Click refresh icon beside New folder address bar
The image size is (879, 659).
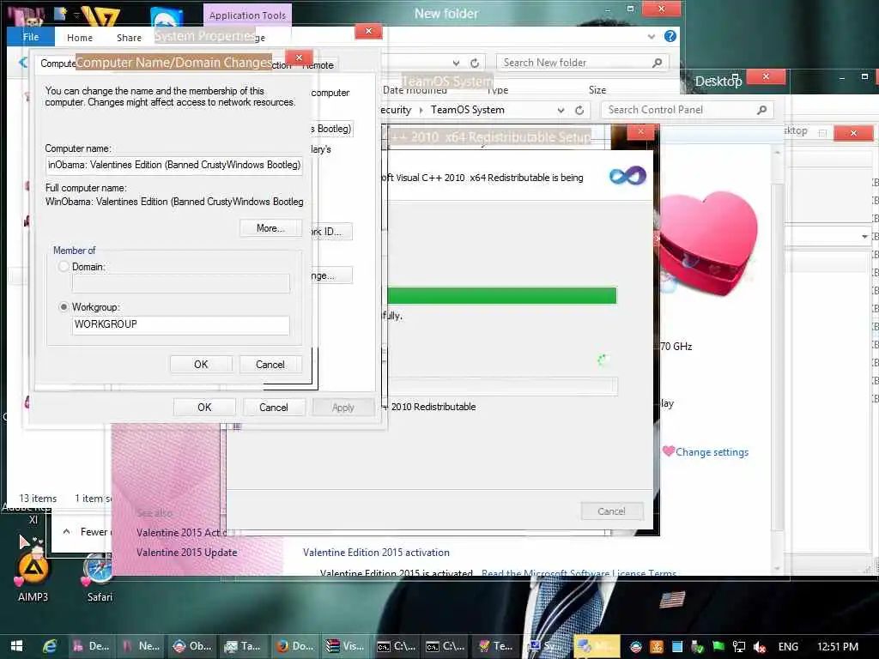click(475, 63)
